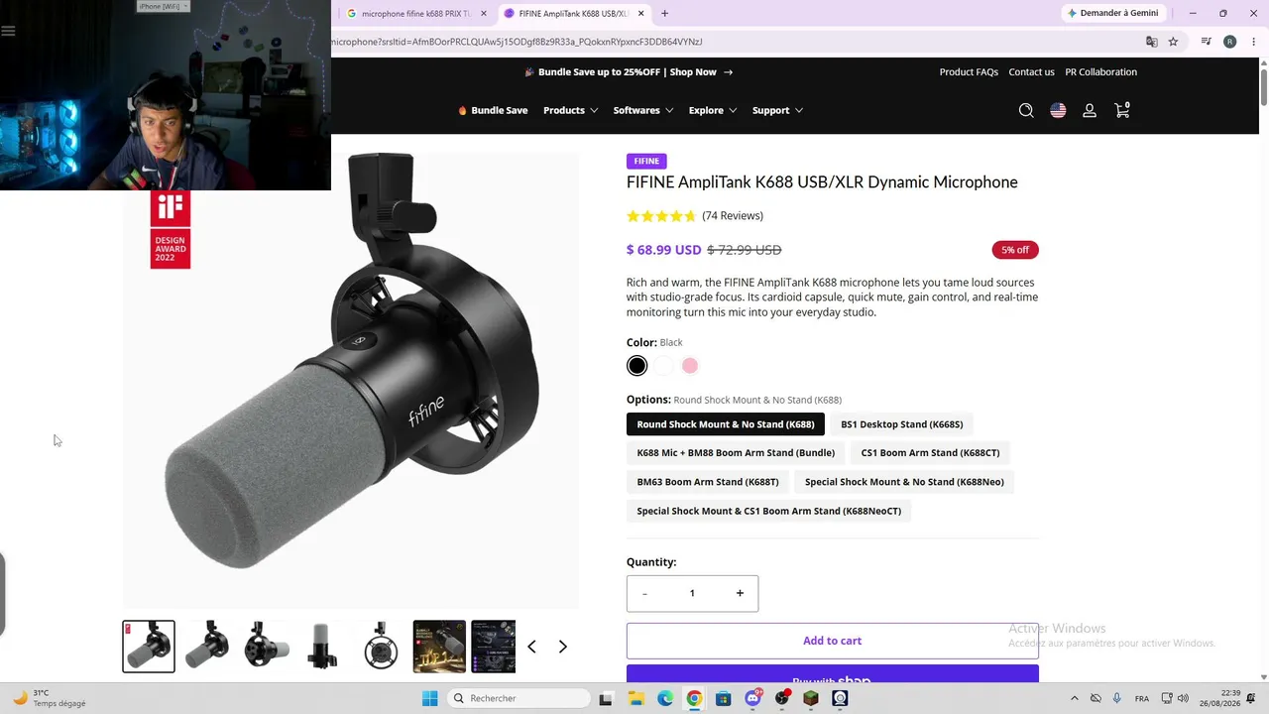Expand the Explore dropdown menu
This screenshot has width=1269, height=714.
[x=713, y=110]
